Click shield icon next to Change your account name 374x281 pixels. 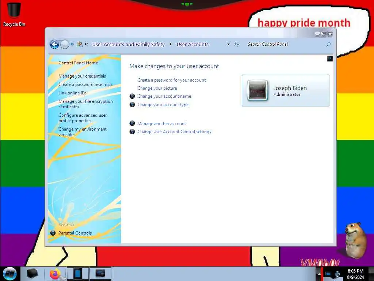(x=132, y=96)
